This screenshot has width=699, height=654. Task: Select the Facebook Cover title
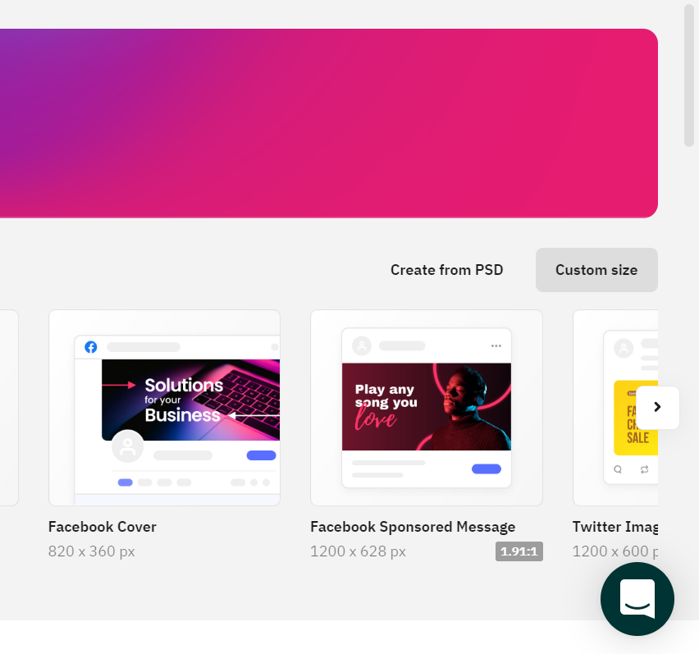pyautogui.click(x=103, y=527)
